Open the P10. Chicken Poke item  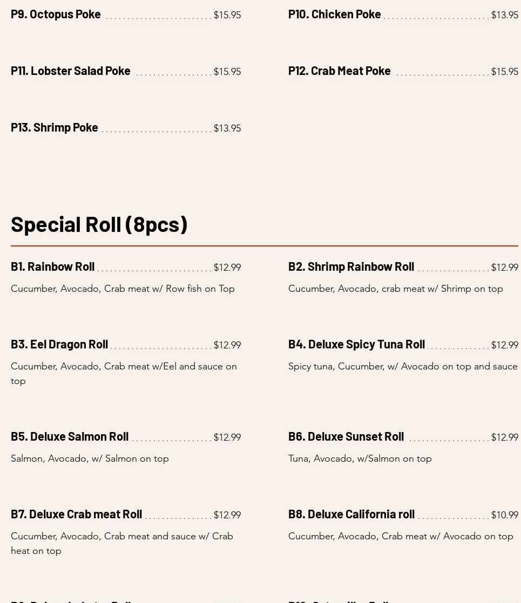pyautogui.click(x=334, y=14)
